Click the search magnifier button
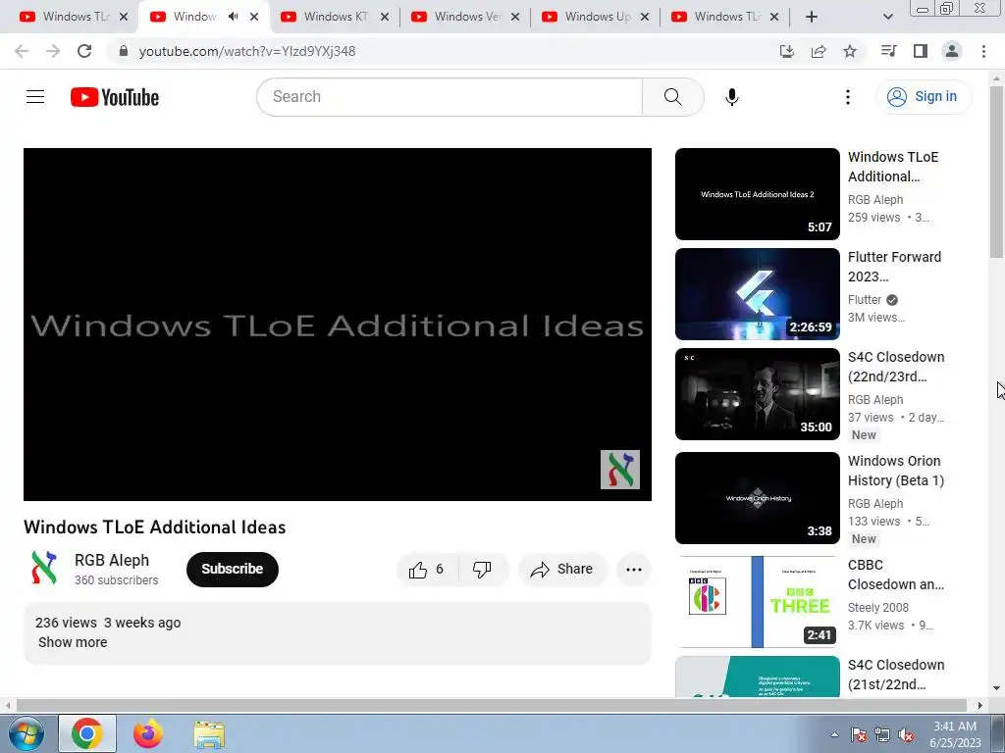Viewport: 1005px width, 753px height. click(x=672, y=97)
